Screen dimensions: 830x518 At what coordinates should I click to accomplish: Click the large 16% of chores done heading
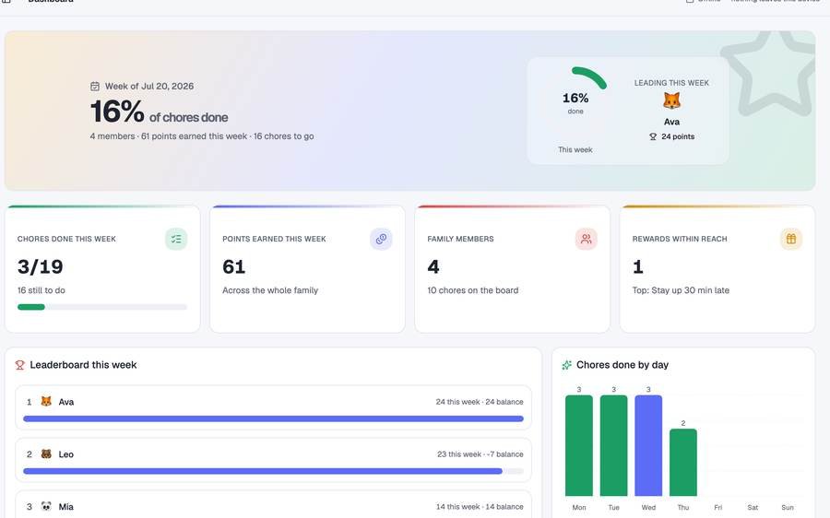click(159, 112)
